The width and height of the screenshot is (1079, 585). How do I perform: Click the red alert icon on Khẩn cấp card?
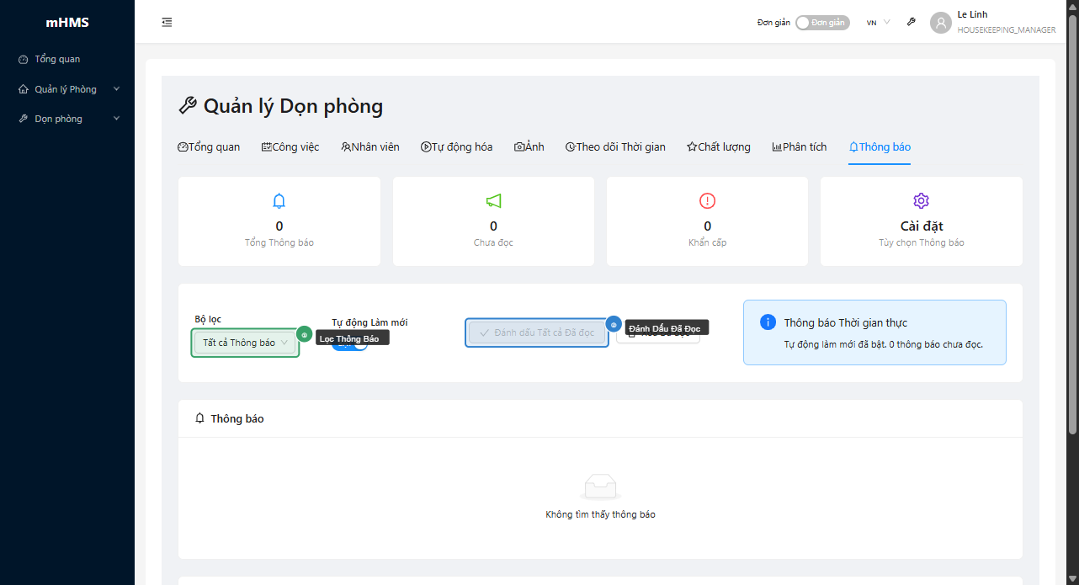(x=707, y=200)
